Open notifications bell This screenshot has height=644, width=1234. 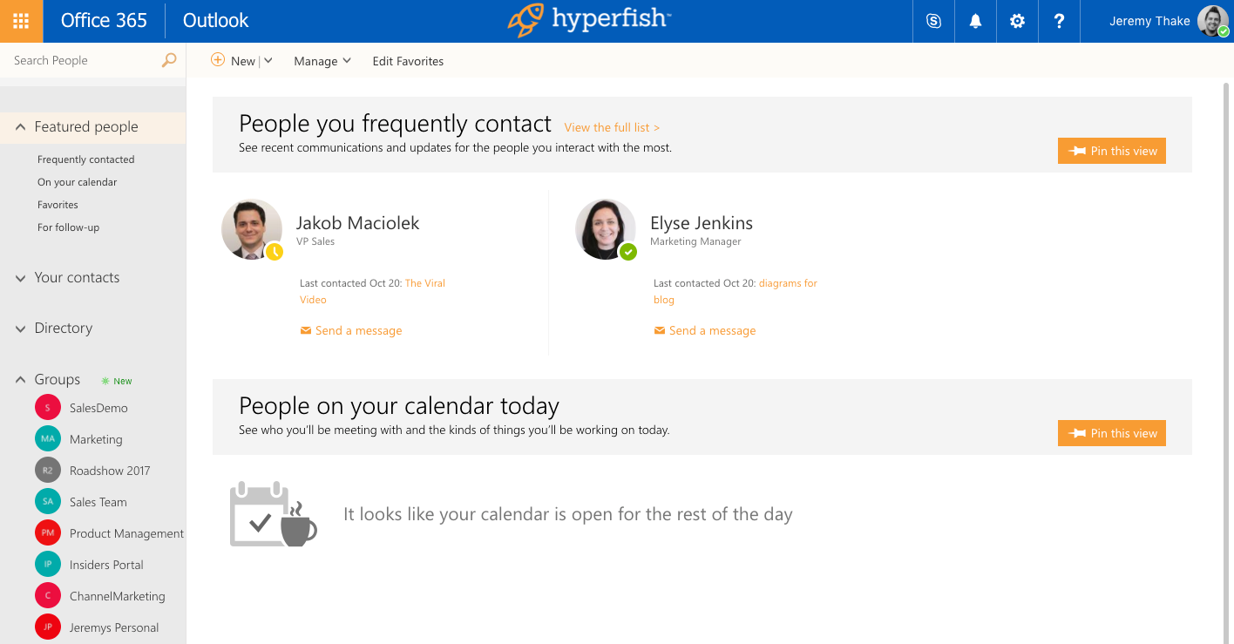[975, 21]
